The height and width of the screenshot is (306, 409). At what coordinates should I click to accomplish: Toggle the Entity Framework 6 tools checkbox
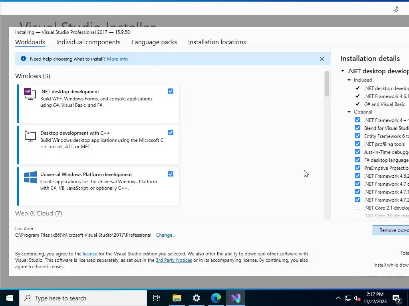(x=357, y=136)
